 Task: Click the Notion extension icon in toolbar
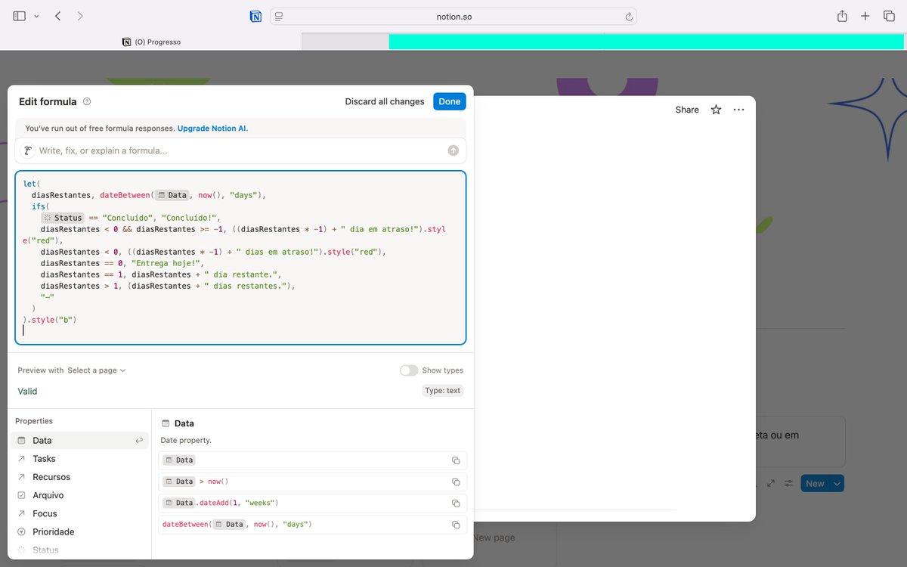coord(255,16)
